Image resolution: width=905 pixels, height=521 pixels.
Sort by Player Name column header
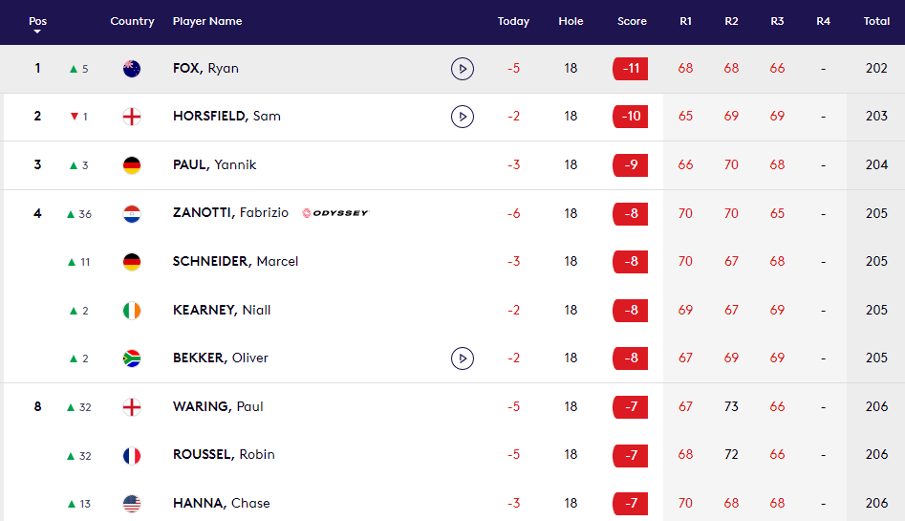click(207, 21)
